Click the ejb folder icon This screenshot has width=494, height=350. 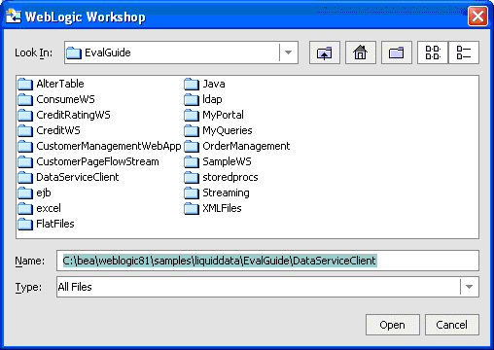click(x=25, y=192)
